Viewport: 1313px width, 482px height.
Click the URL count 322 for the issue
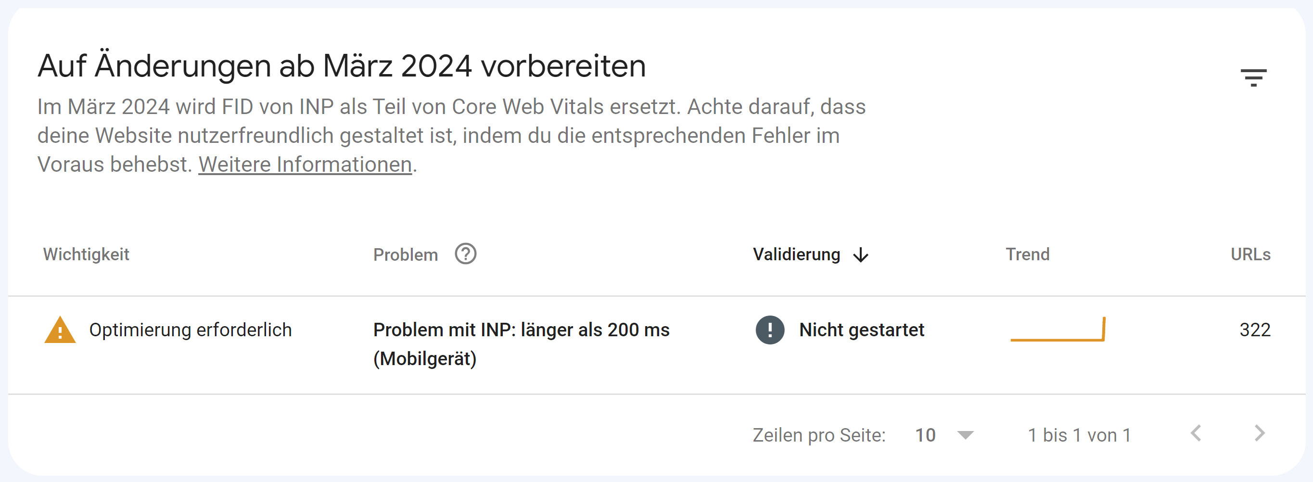point(1256,330)
